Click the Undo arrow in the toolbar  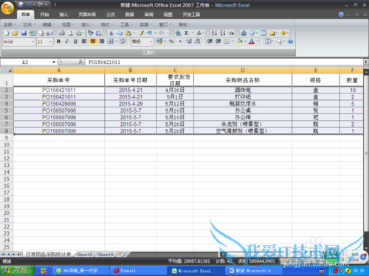coord(149,33)
